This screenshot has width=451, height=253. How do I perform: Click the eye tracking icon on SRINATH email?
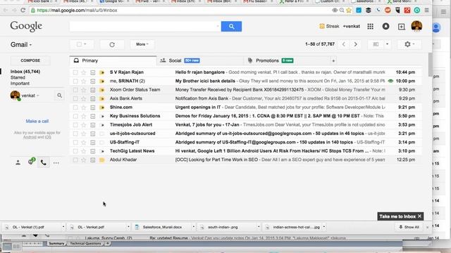coord(390,82)
